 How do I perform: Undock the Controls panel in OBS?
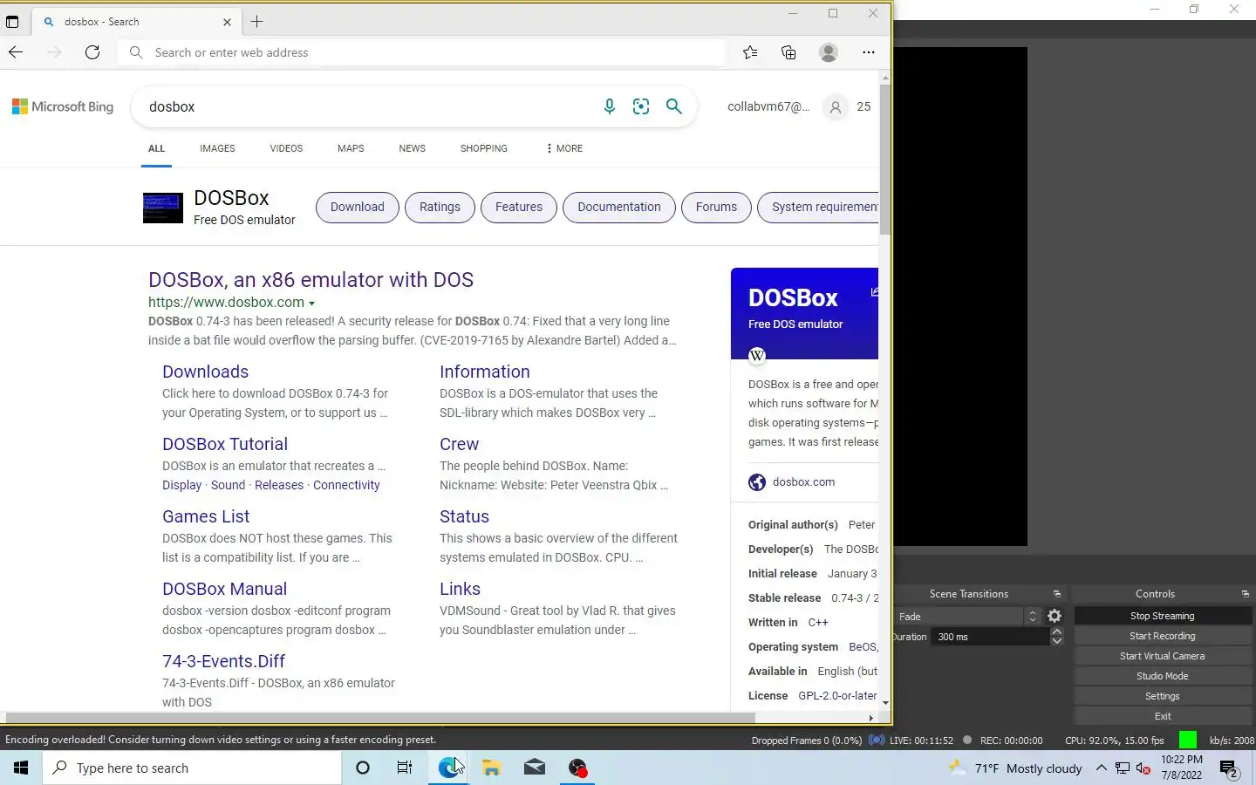click(1245, 594)
